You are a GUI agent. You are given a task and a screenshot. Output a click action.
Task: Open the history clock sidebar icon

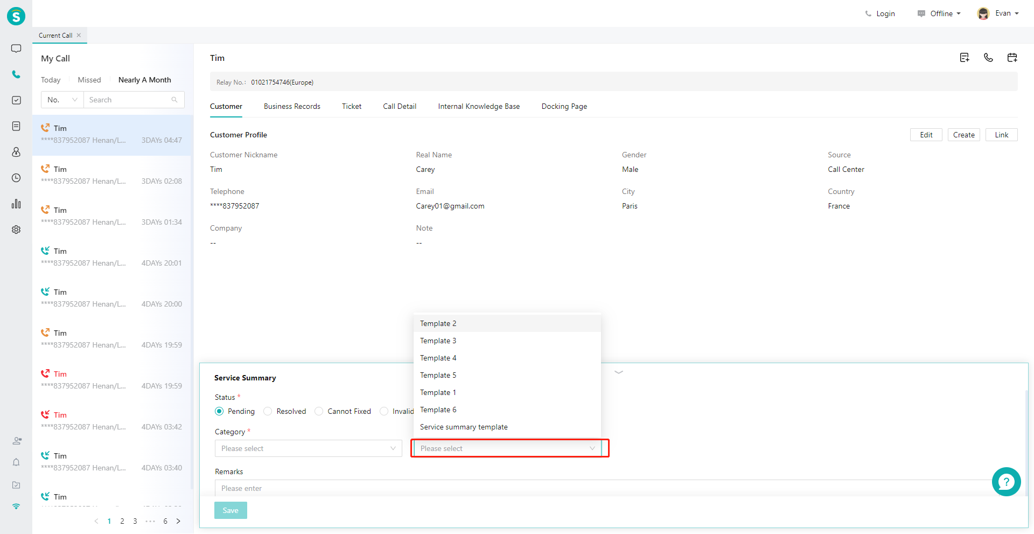click(16, 178)
